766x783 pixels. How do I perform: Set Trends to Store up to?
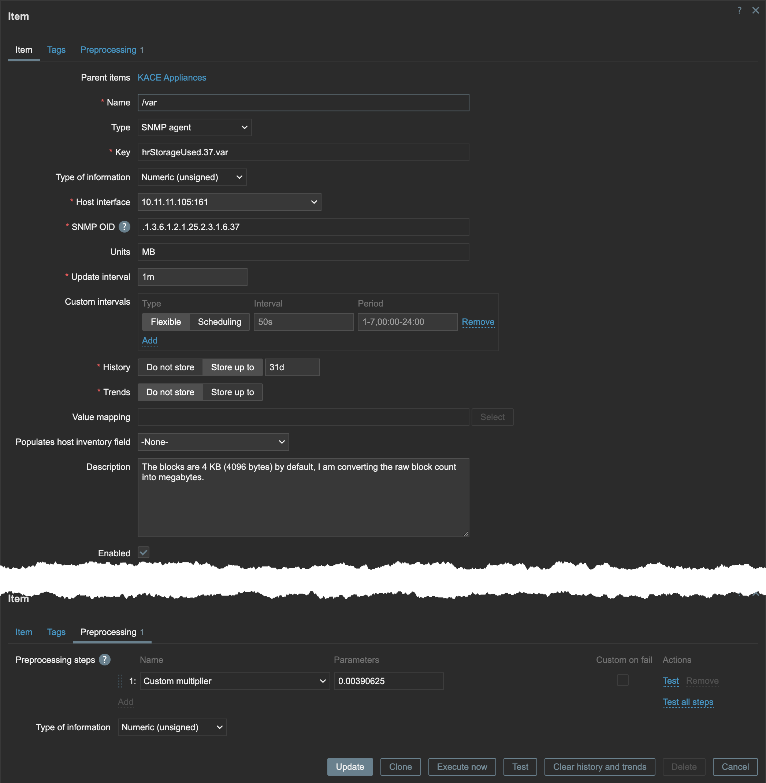233,392
